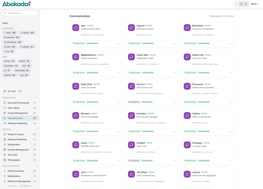Click the Search tools input field

[20, 13]
